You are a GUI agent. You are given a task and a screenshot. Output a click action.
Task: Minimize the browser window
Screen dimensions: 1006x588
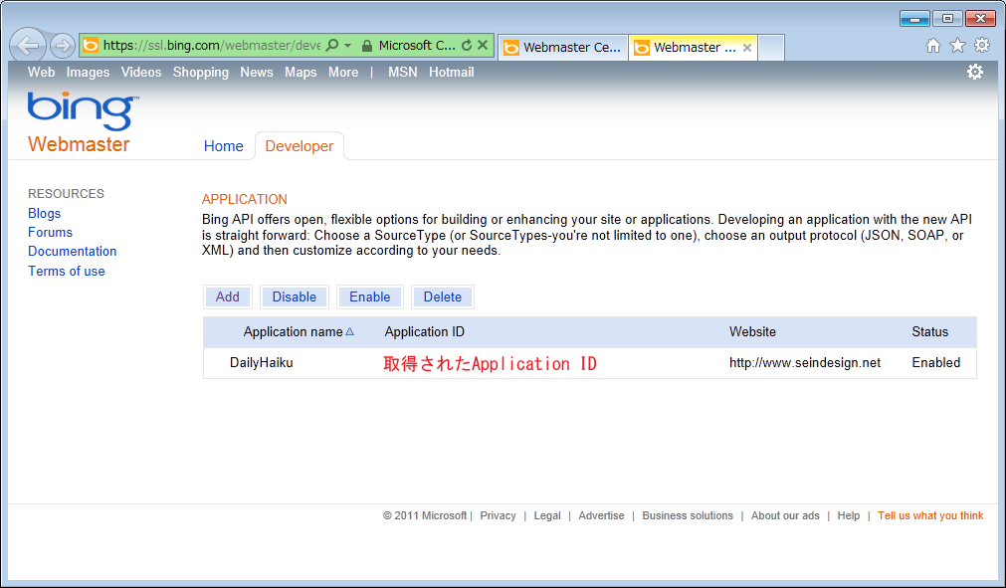coord(914,19)
